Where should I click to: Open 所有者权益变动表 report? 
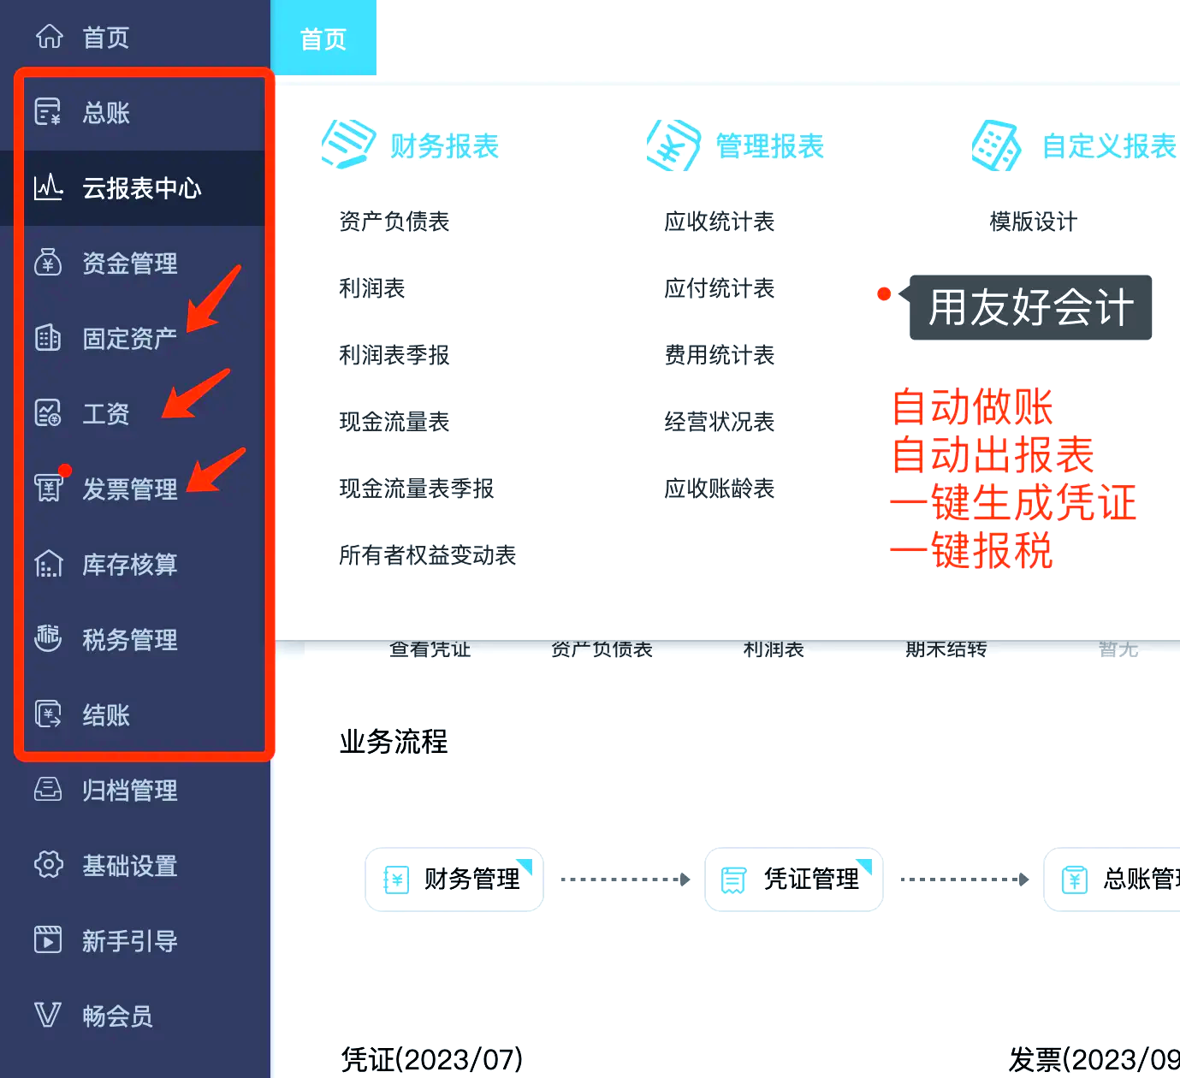[x=428, y=555]
